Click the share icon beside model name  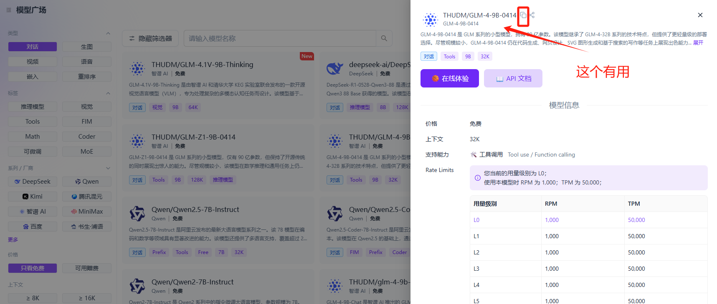532,15
